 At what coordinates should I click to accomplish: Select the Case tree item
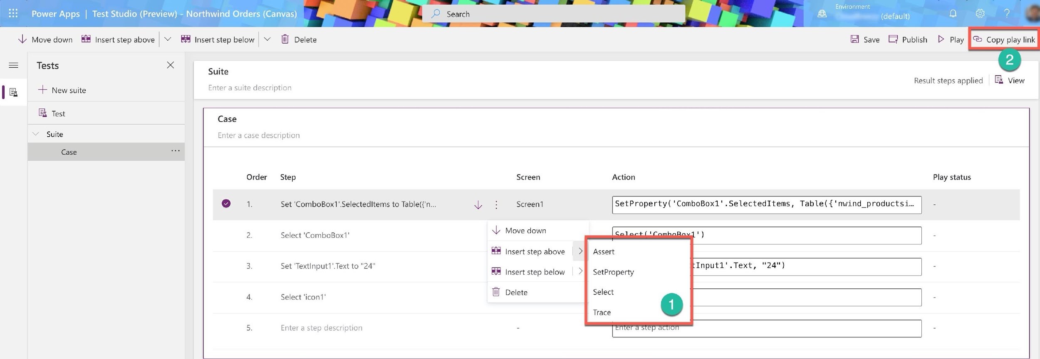106,152
